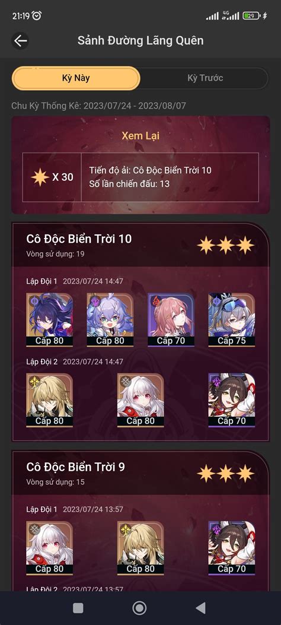Tap the blonde Cấp 80 character in Cô Độc Biển Trời 10

pyautogui.click(x=49, y=400)
